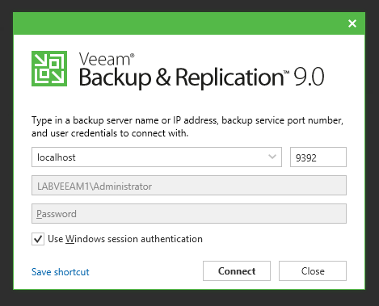Click the 'Use Windows session authentication' label
Screen dimensions: 379x306
pos(125,239)
